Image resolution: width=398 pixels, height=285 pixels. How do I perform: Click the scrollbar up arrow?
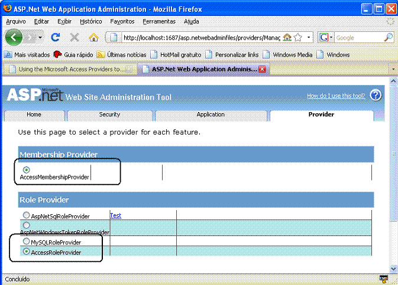393,81
